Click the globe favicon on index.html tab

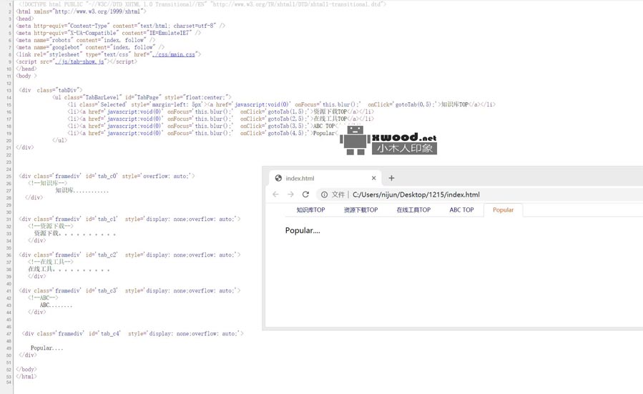(x=278, y=178)
